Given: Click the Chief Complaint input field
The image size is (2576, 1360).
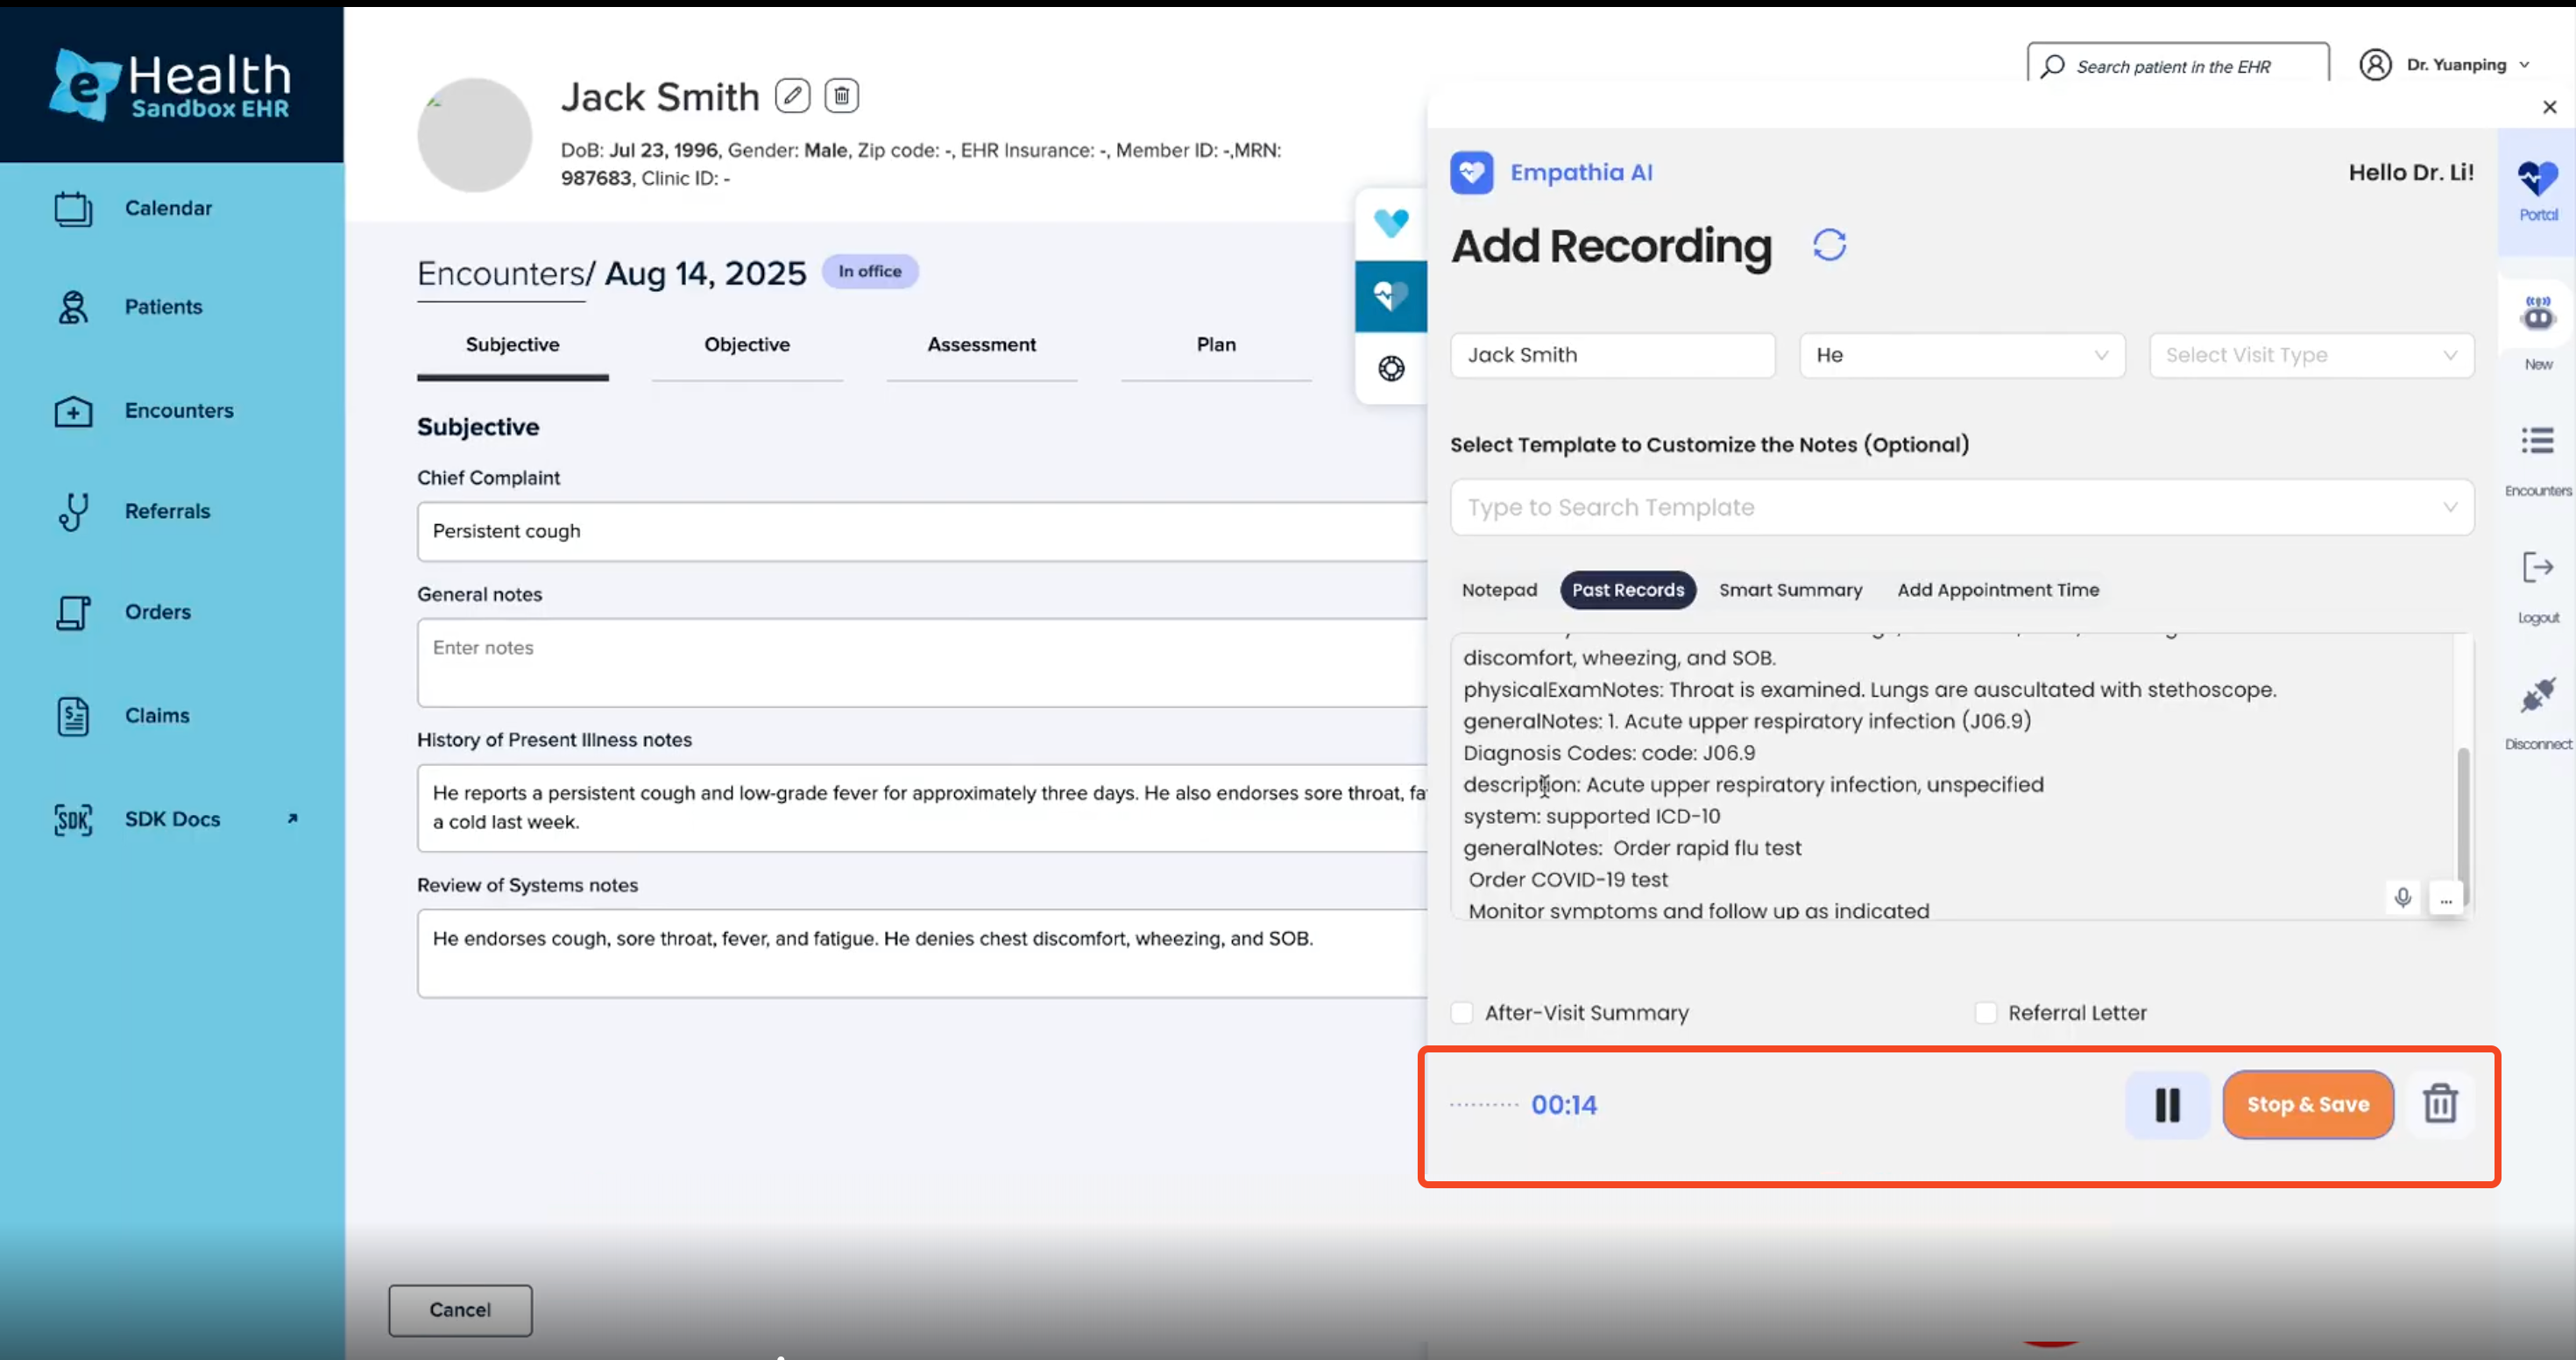Looking at the screenshot, I should [920, 531].
